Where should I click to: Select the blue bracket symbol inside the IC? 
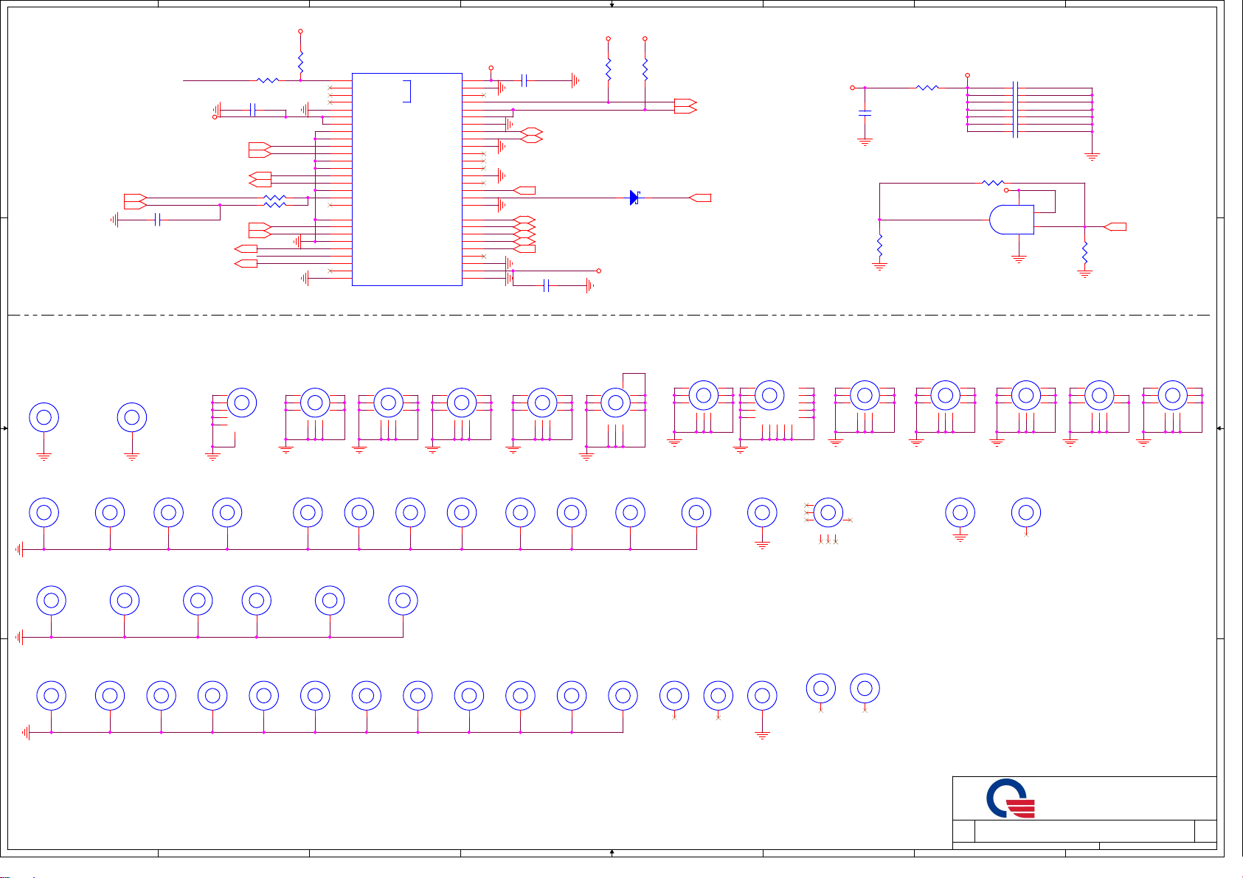coord(406,91)
